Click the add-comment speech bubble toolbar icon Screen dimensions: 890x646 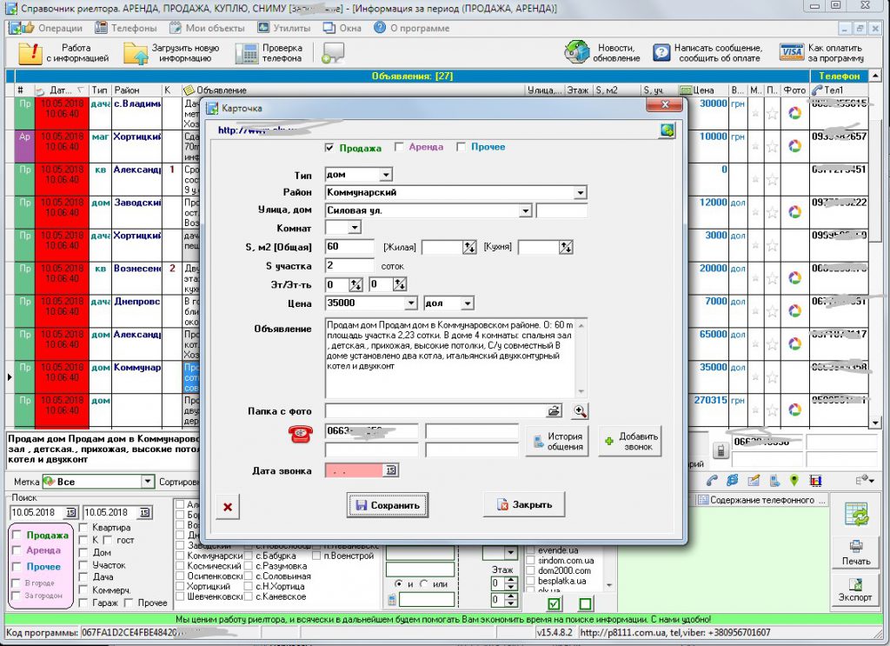pos(333,53)
